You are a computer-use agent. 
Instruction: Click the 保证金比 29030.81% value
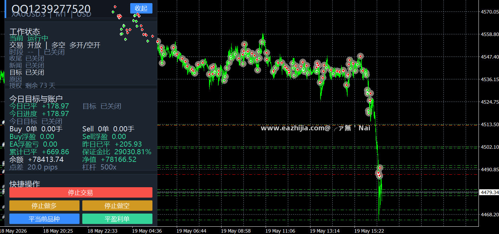coord(117,152)
